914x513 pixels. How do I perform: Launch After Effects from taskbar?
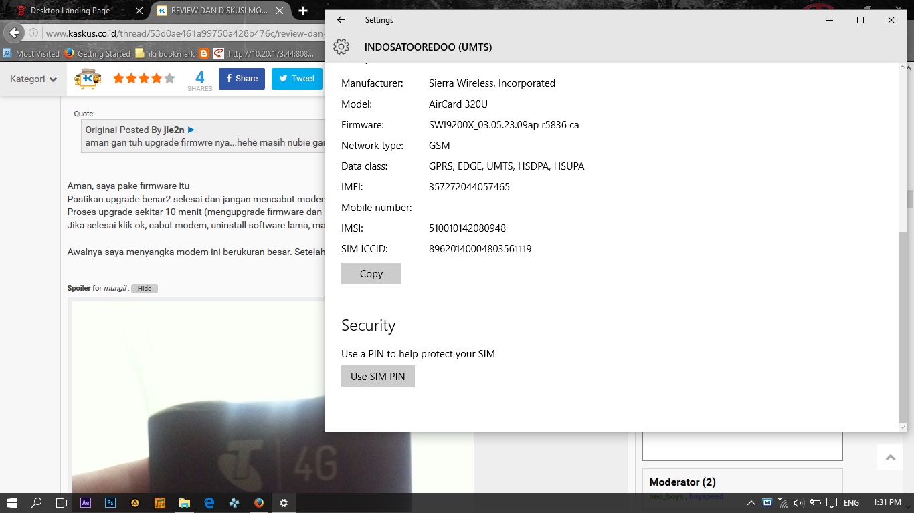tap(85, 503)
